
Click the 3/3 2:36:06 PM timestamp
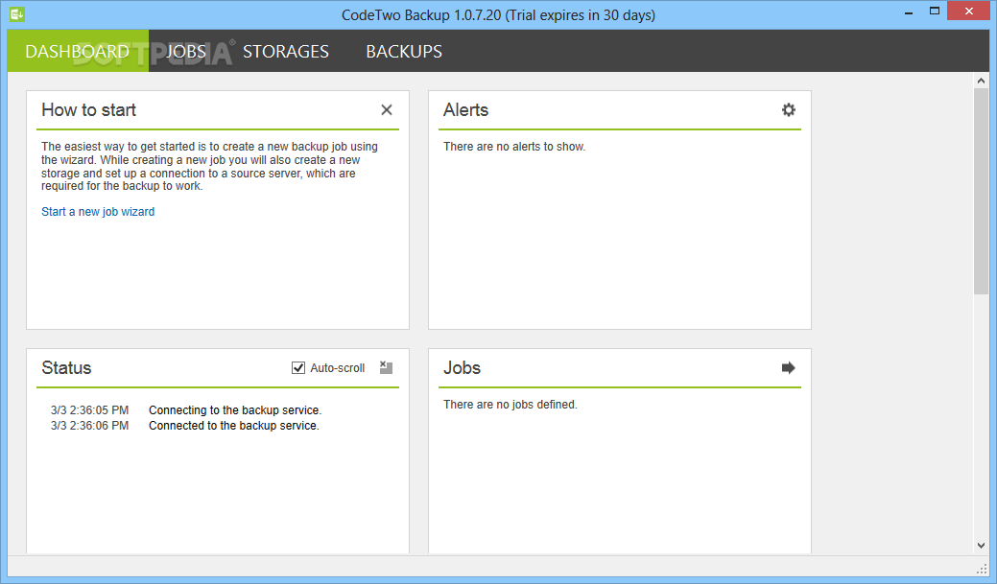89,425
